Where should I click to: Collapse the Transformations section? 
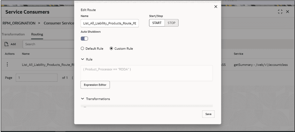point(82,99)
